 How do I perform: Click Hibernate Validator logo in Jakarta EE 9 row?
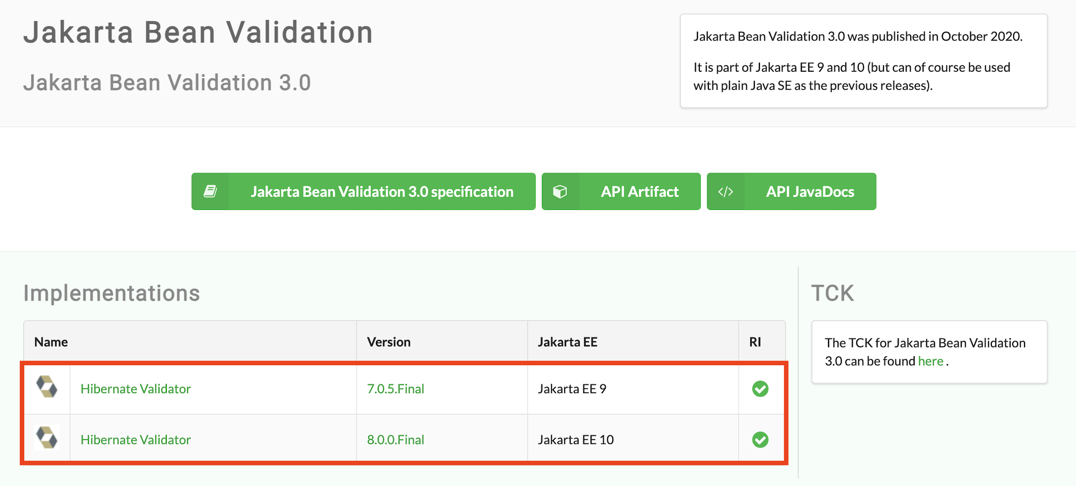(x=47, y=388)
